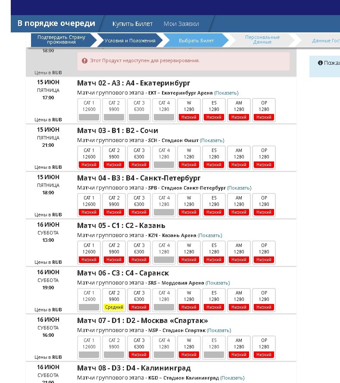Select CAT 1 for Матч 05 Казань

coord(89,252)
